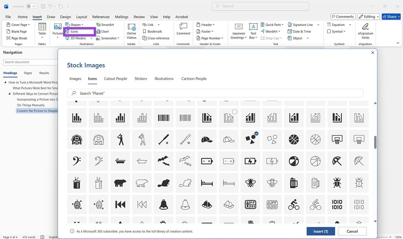Insert a Cross-reference
This screenshot has width=403, height=239.
pyautogui.click(x=156, y=38)
